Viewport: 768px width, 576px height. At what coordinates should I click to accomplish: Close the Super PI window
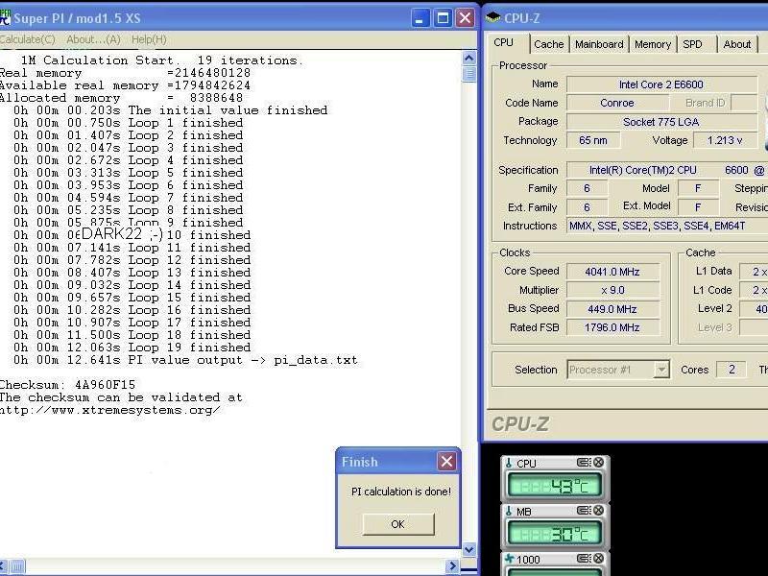(x=465, y=18)
